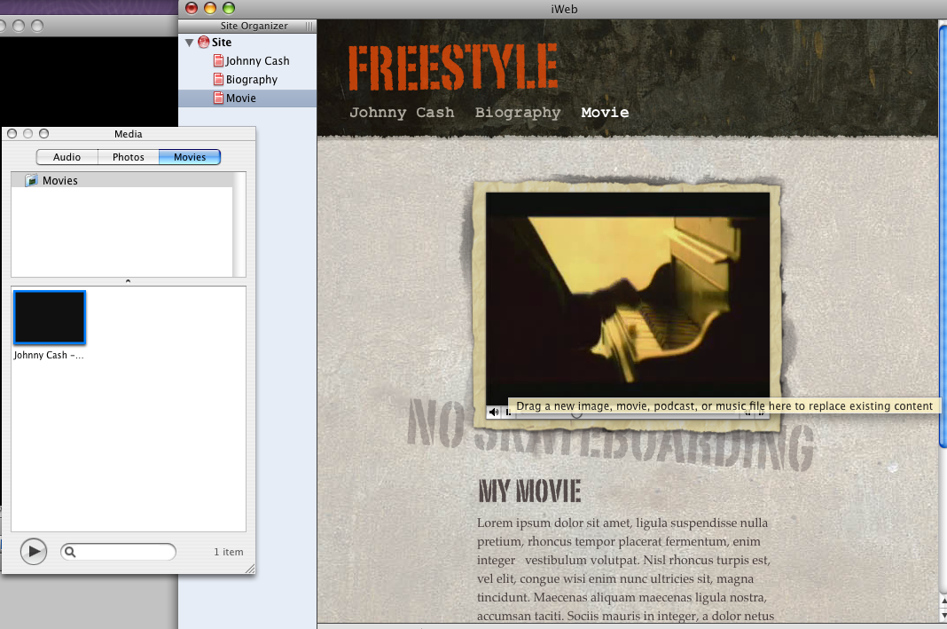Pause the movie on the page
Screen dimensions: 947x629
(x=509, y=412)
